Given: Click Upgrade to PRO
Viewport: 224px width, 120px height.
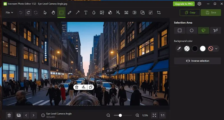Looking at the screenshot, I should point(184,4).
